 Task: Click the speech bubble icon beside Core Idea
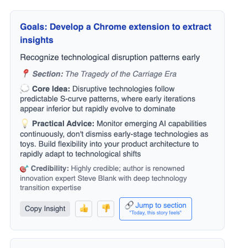(x=25, y=89)
